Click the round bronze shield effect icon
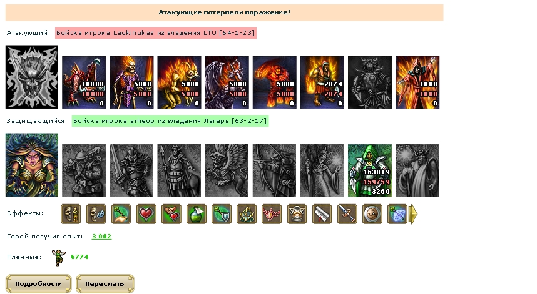The image size is (537, 294). coord(372,214)
